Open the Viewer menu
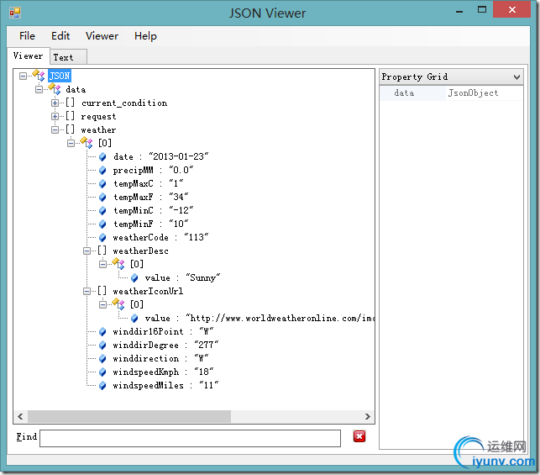 [102, 36]
